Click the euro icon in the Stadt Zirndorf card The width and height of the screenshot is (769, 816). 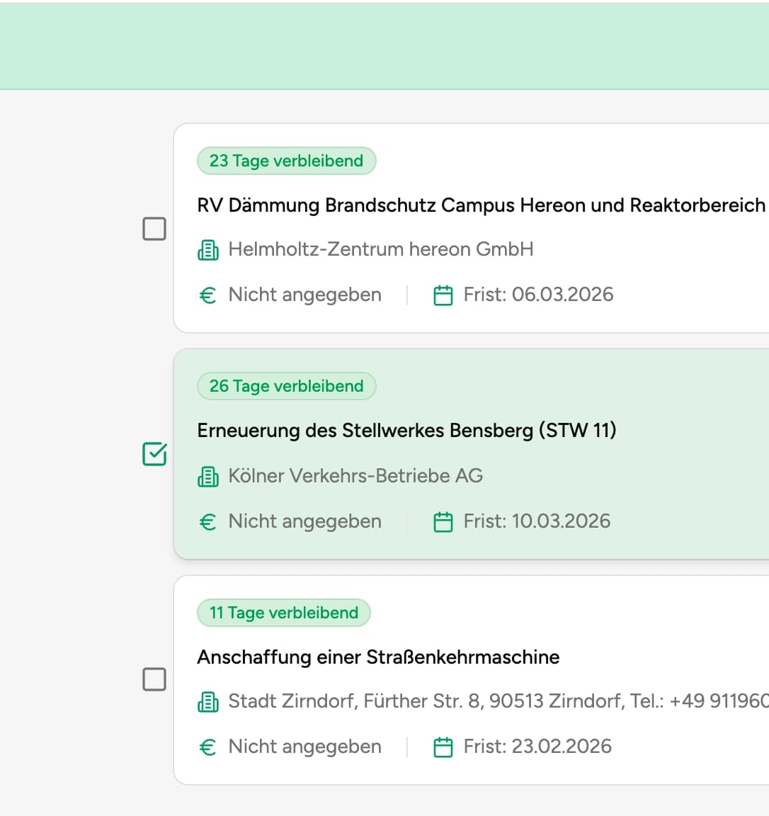(x=207, y=747)
